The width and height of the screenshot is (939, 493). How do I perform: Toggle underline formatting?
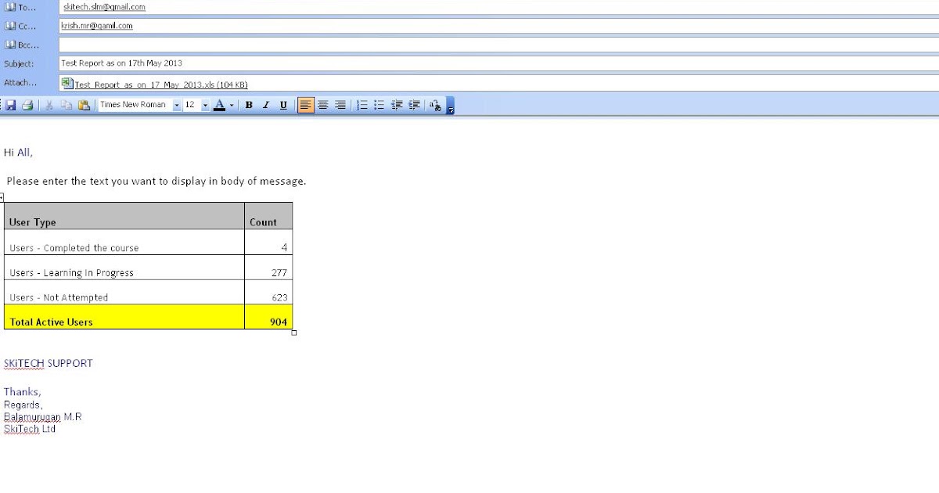(283, 104)
